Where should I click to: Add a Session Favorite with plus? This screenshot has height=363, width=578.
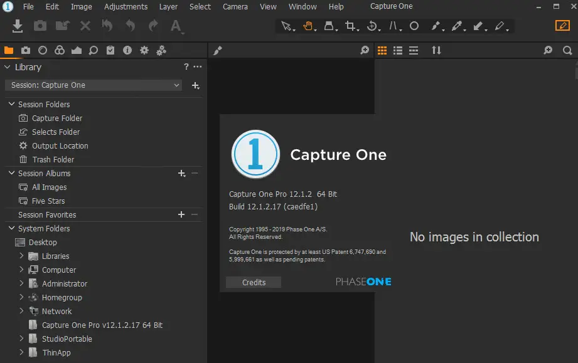[x=181, y=214]
